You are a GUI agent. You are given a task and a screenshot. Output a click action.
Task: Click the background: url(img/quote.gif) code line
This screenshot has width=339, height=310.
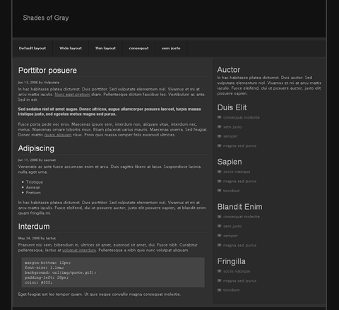click(x=61, y=273)
